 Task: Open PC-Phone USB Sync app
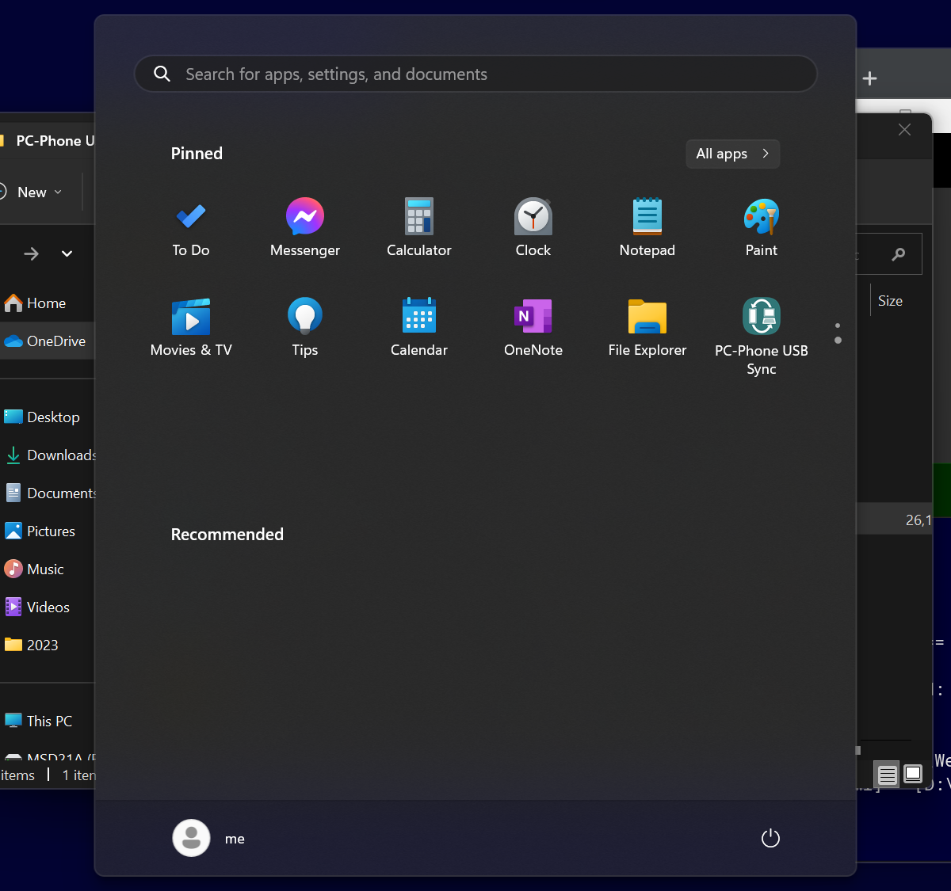[x=761, y=334]
